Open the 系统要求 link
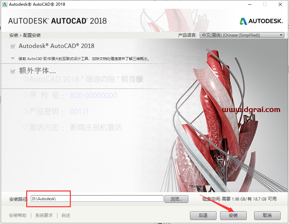Screen dimensions: 289x224 [x=44, y=215]
